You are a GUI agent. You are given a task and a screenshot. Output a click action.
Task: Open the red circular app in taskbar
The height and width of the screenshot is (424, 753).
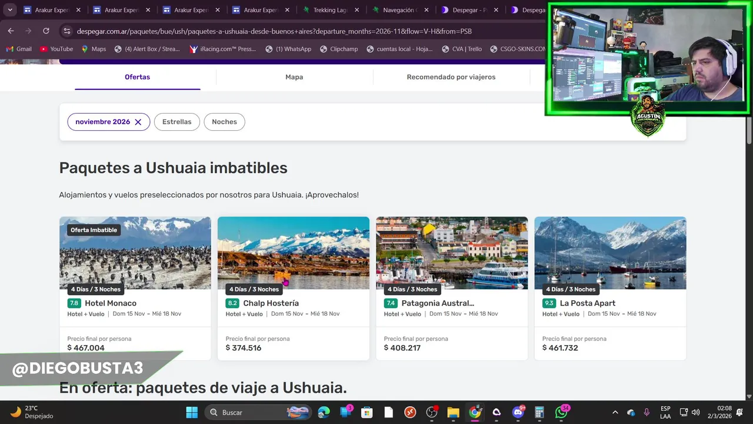point(410,412)
